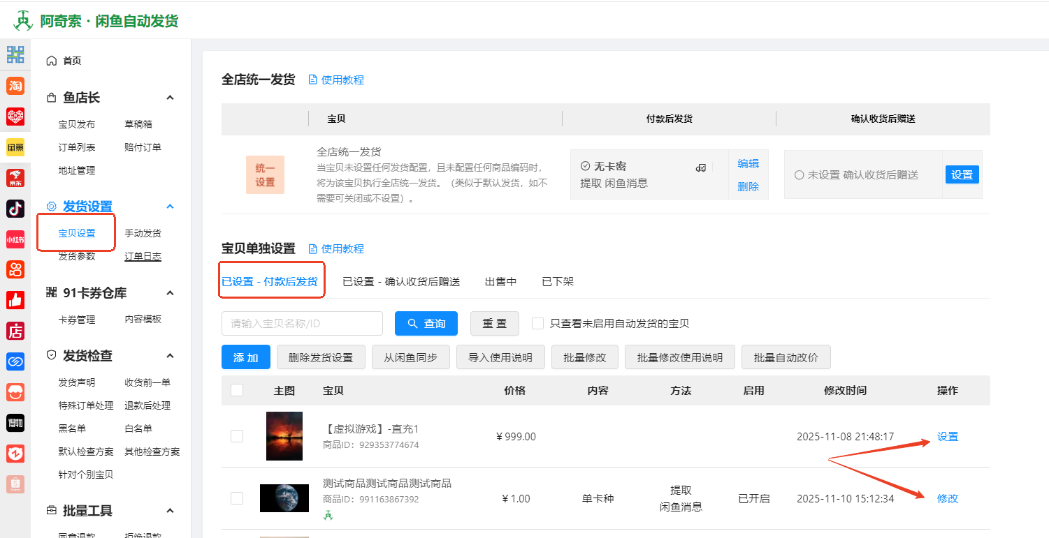Open the Taobao platform icon in the rail
The width and height of the screenshot is (1049, 538).
tap(15, 85)
